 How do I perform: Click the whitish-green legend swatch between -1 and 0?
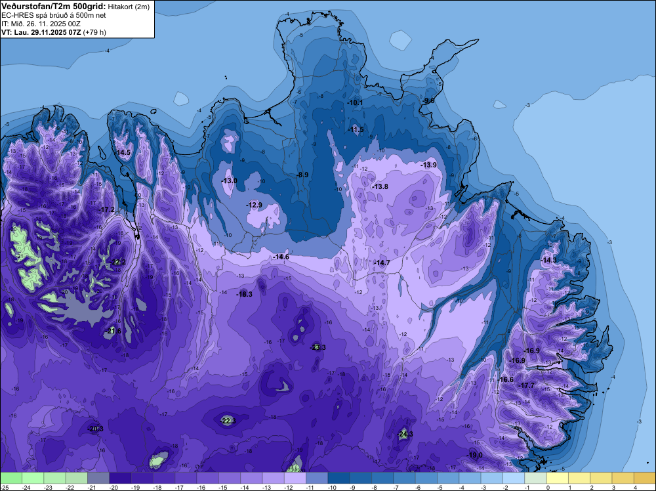[x=535, y=478]
